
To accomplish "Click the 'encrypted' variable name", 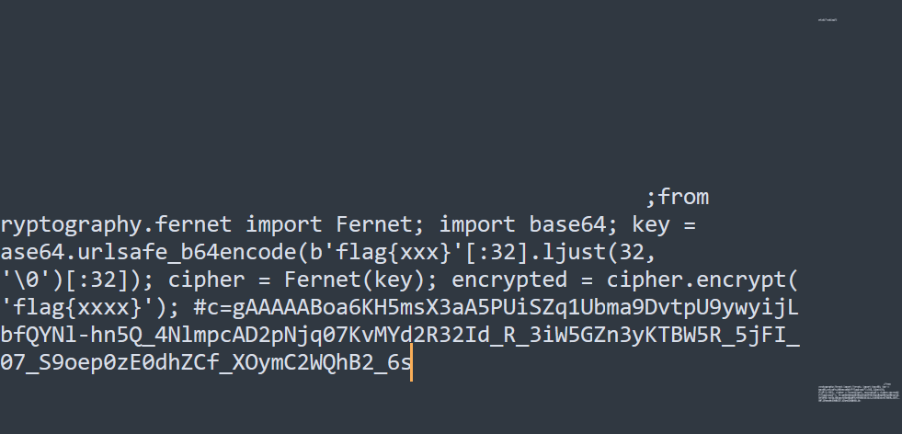I will (509, 280).
